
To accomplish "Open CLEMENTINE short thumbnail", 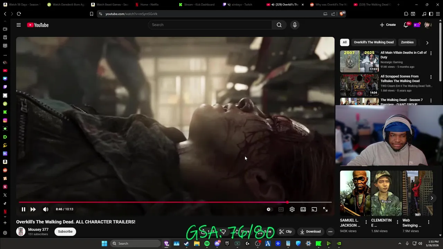I will 386,193.
